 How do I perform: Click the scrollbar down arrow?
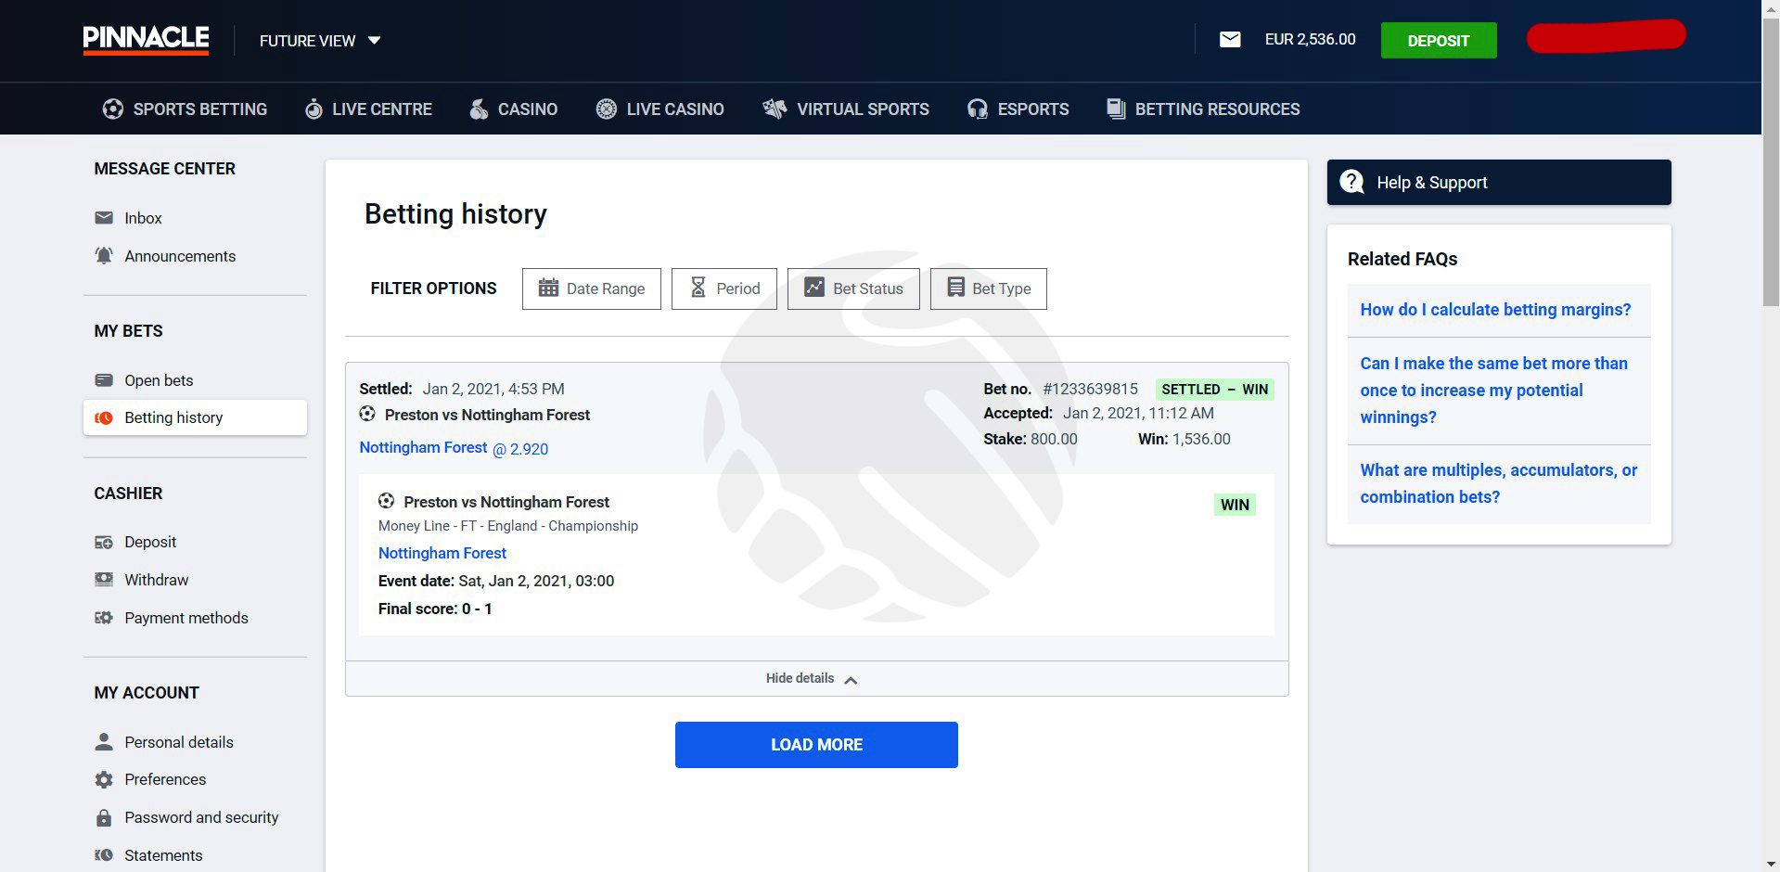(x=1771, y=864)
